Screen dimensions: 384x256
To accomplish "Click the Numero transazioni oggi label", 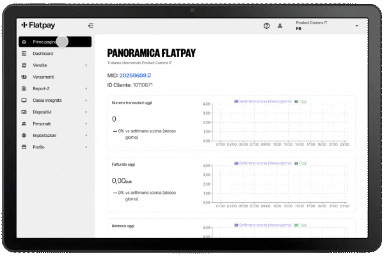I will [x=132, y=102].
